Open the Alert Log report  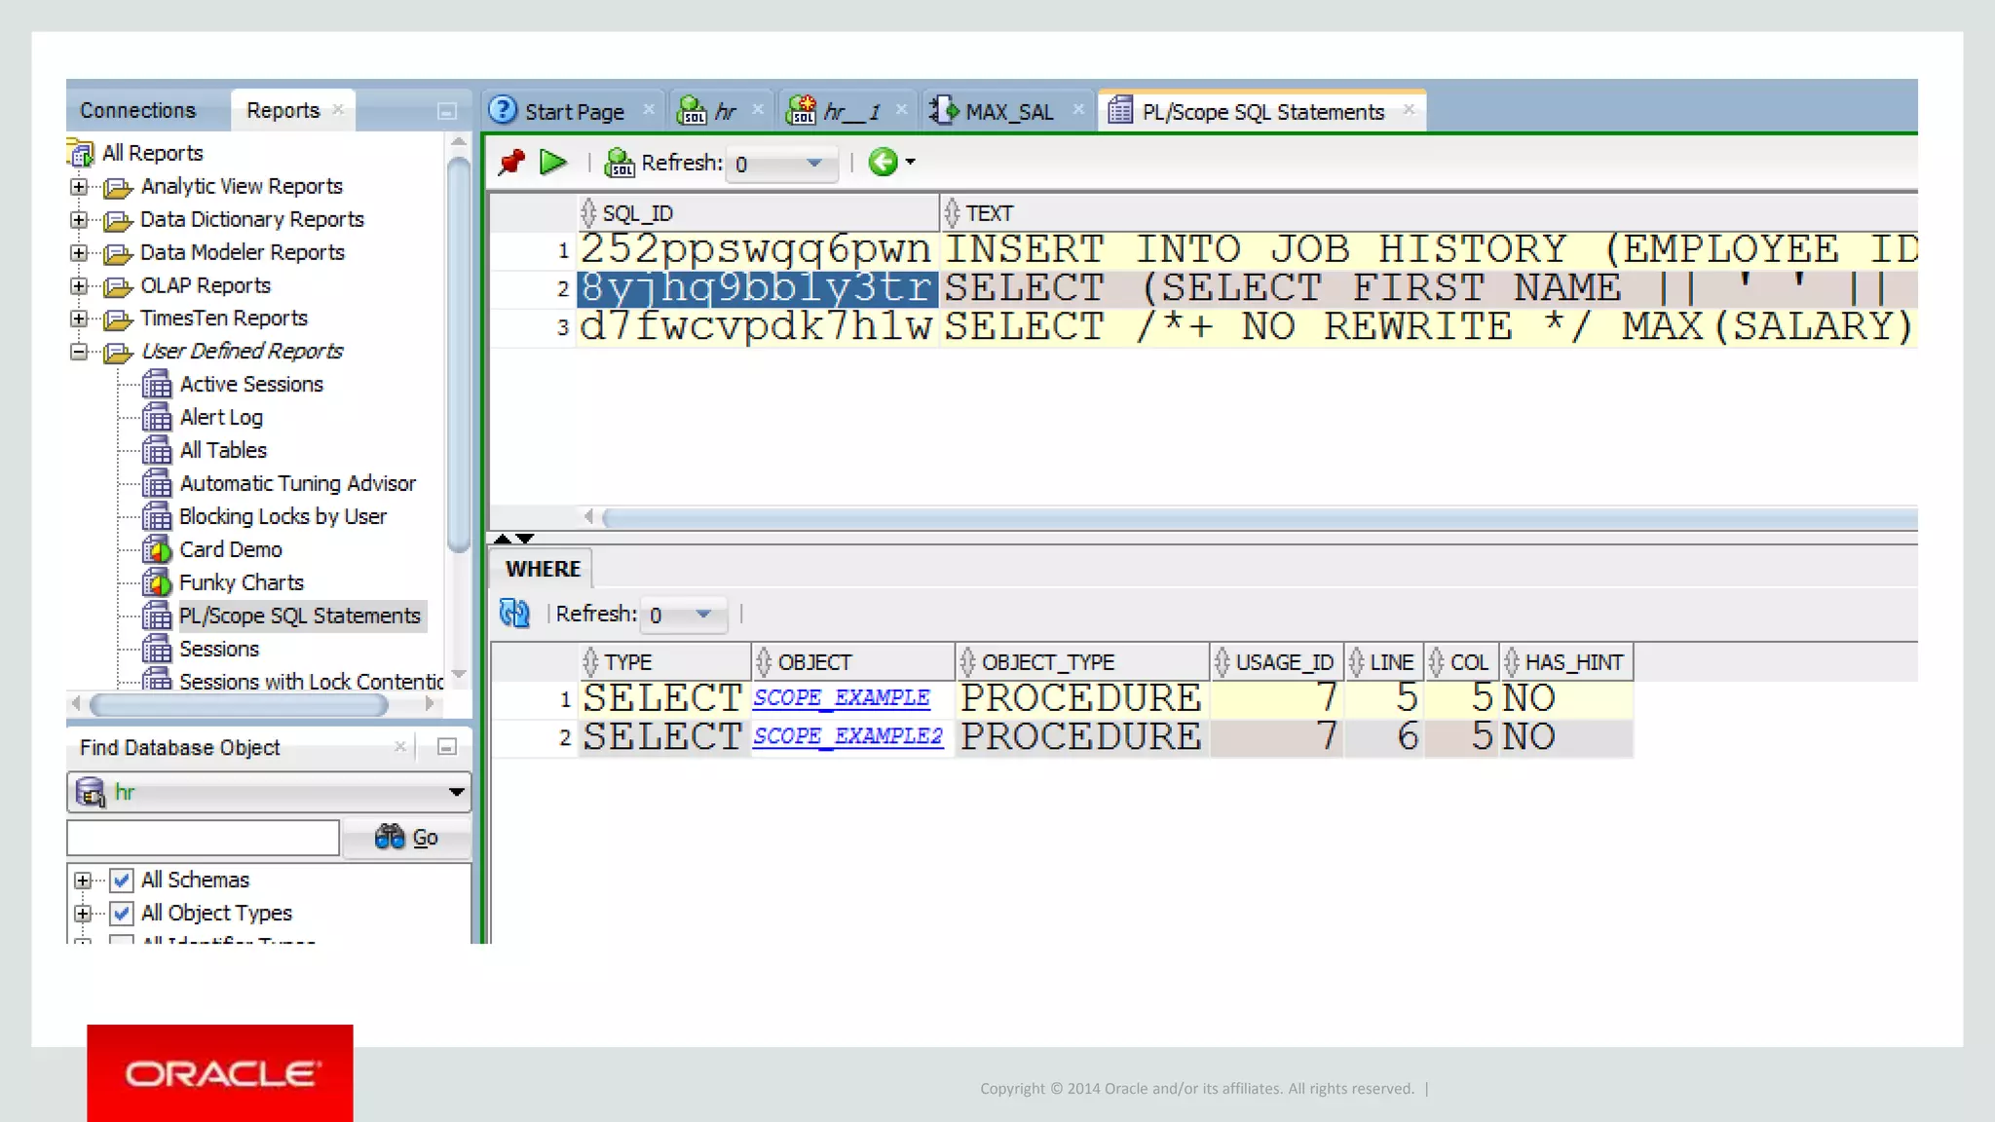click(221, 417)
